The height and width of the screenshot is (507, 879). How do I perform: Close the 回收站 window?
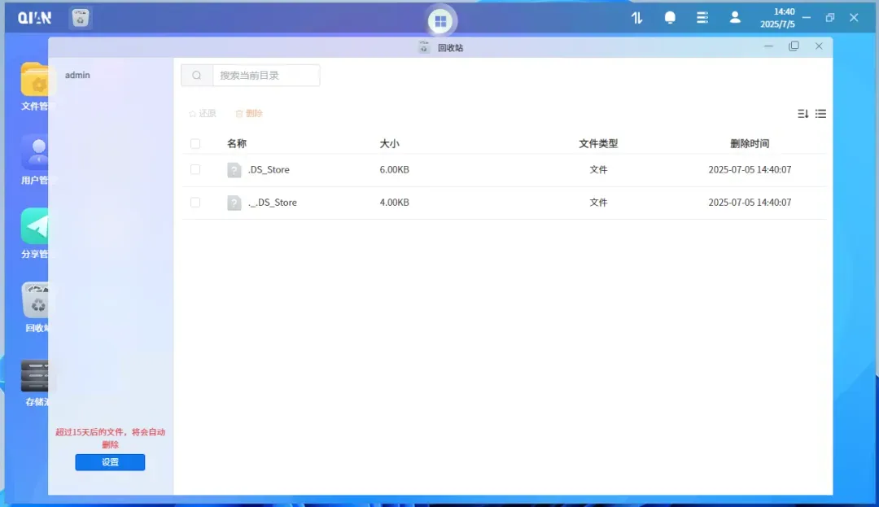(x=819, y=46)
